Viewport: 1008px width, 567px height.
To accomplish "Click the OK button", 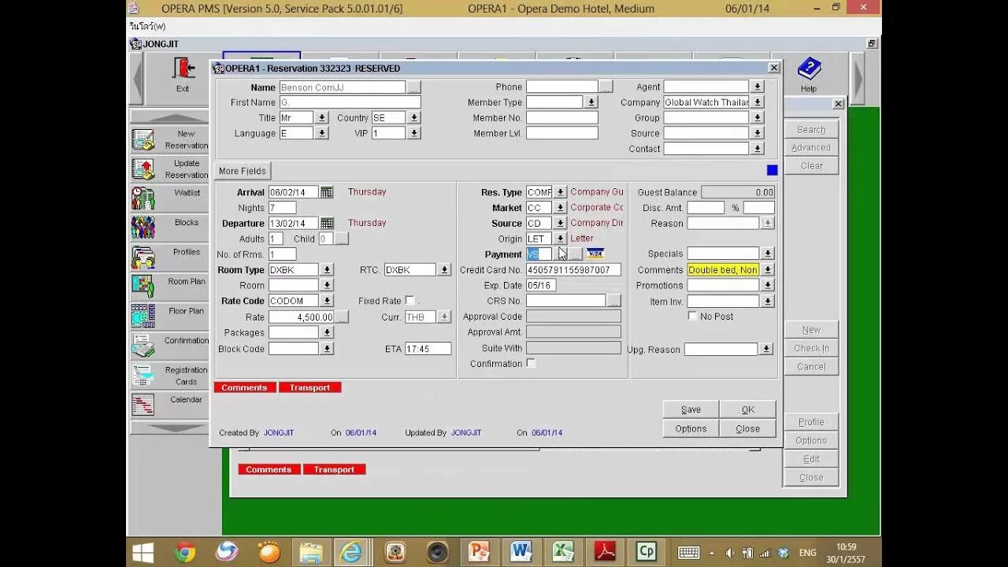I will (747, 409).
